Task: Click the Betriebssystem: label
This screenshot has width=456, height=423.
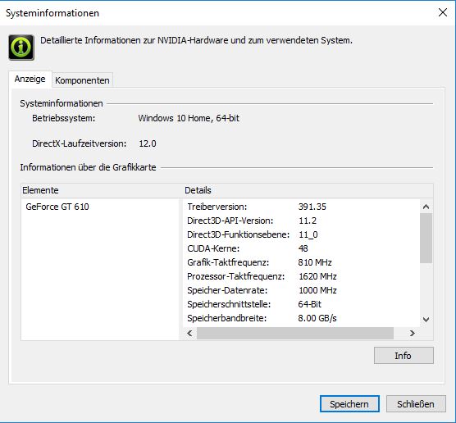Action: point(64,118)
